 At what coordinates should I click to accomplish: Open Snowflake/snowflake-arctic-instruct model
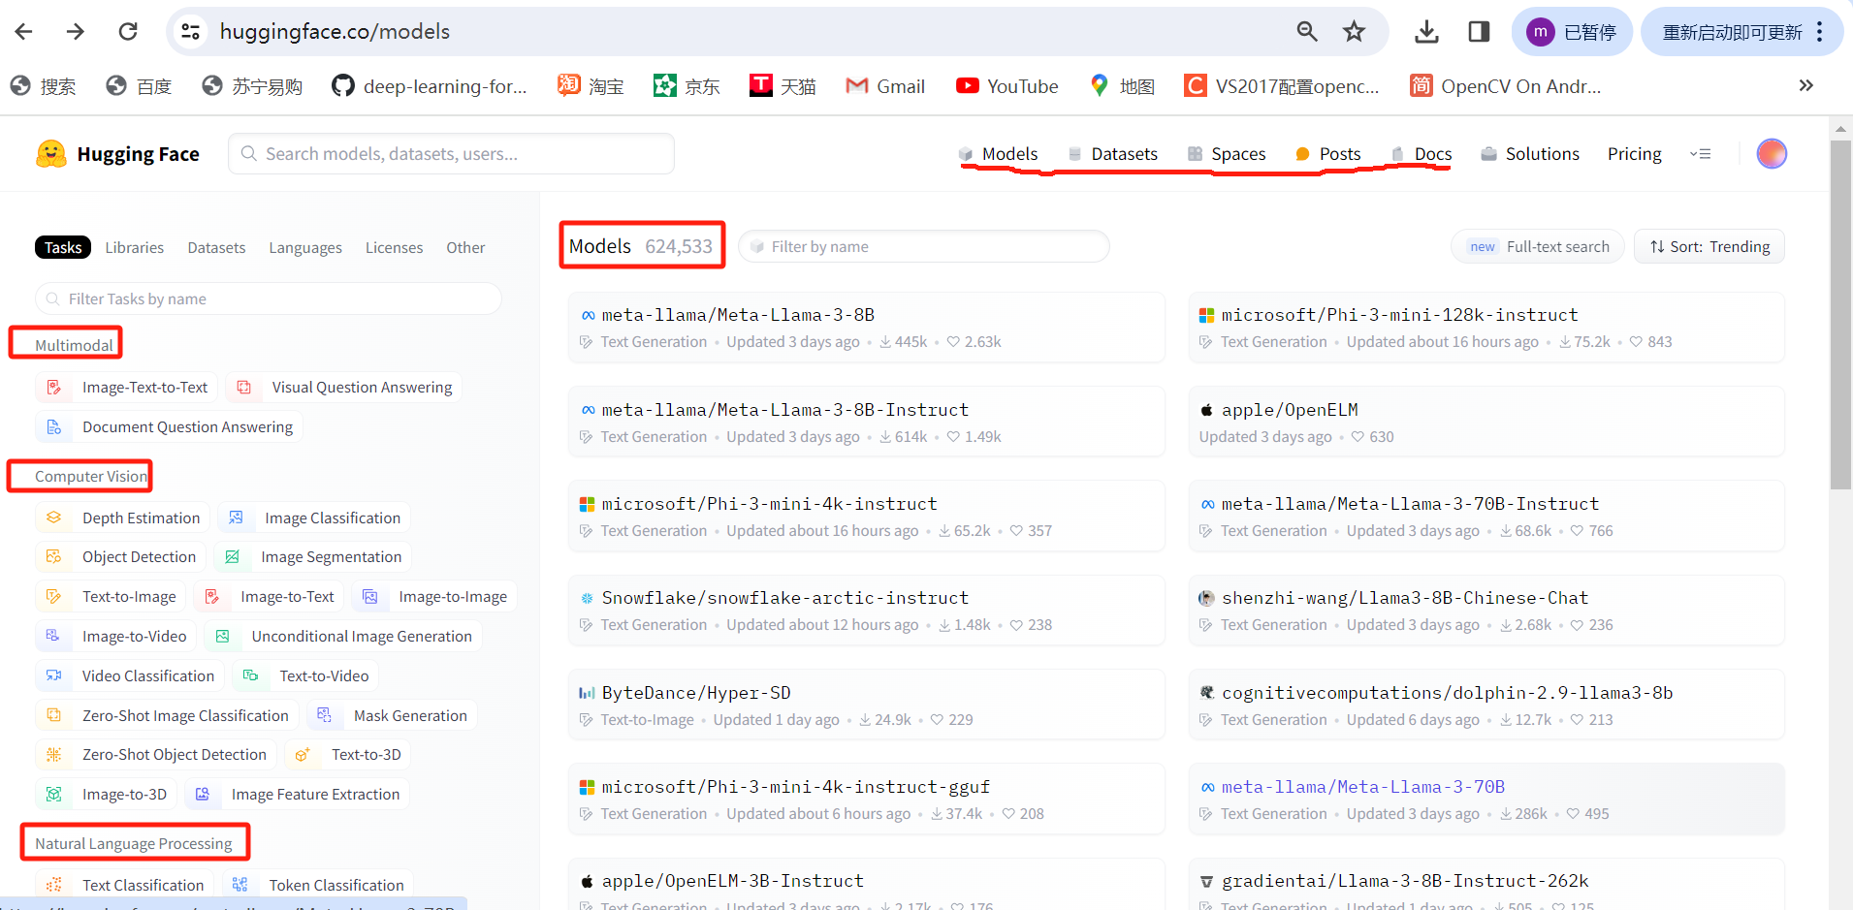pyautogui.click(x=867, y=611)
